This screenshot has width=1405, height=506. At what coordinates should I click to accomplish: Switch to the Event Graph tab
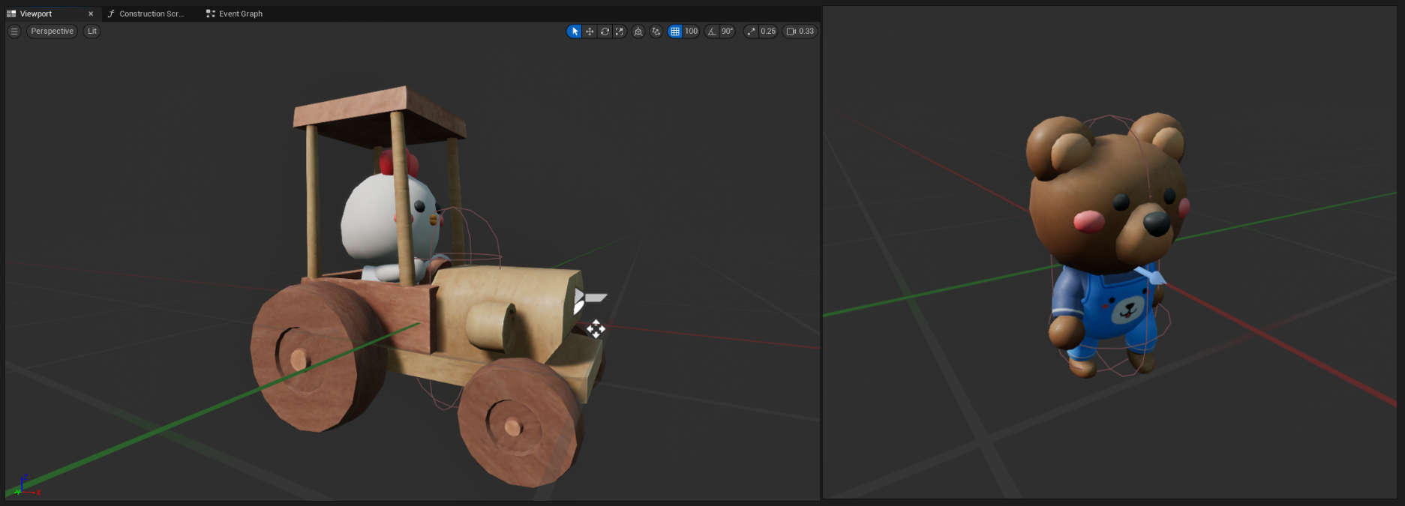[x=235, y=13]
